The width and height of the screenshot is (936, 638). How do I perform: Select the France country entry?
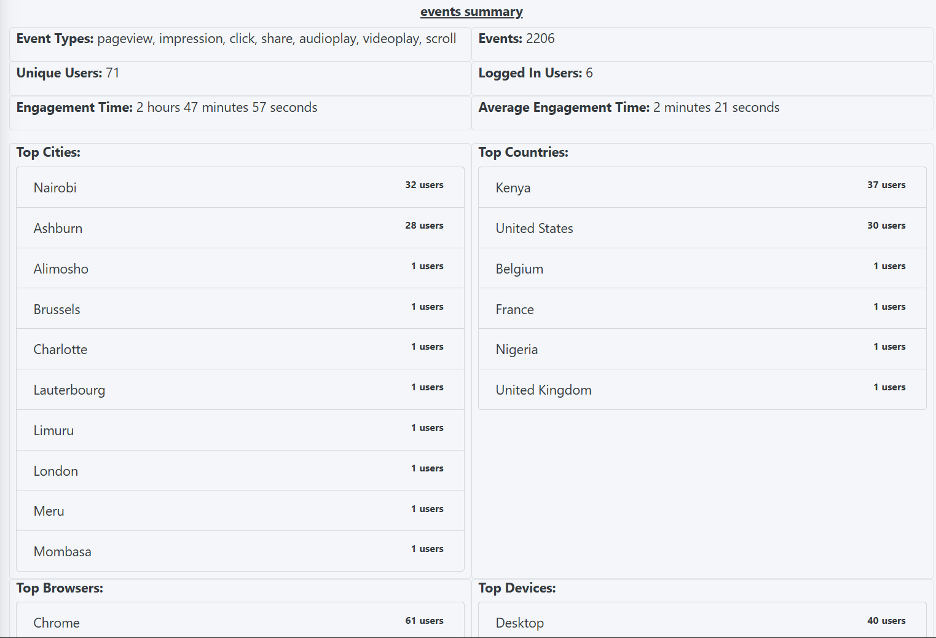(702, 309)
